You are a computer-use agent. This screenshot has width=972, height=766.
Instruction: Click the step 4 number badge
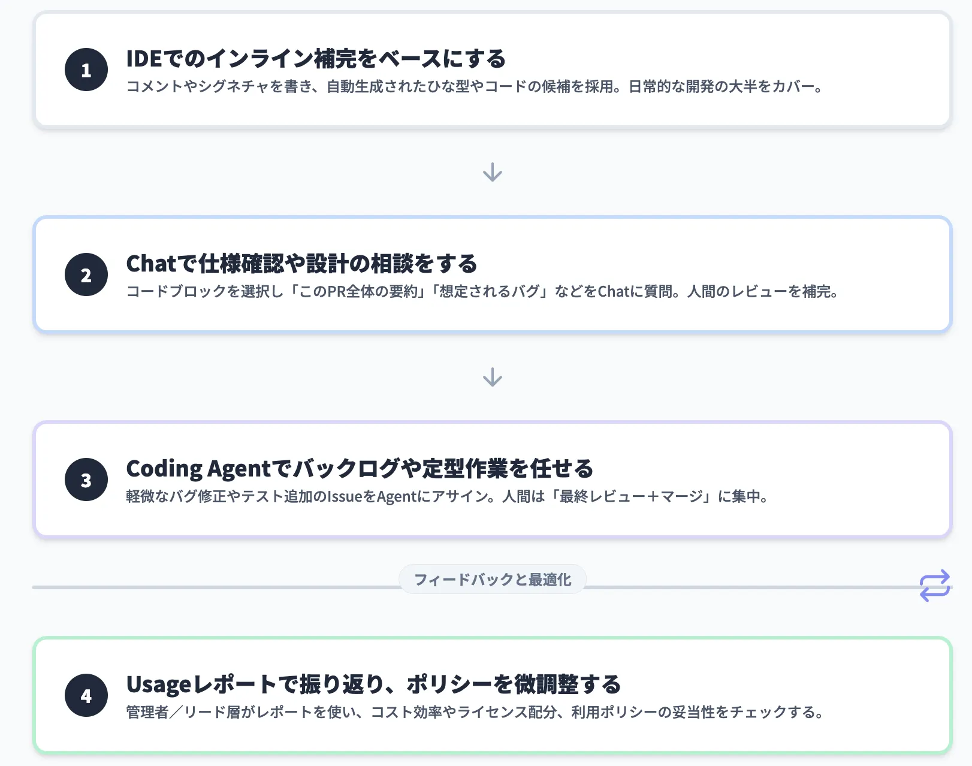[x=86, y=696]
